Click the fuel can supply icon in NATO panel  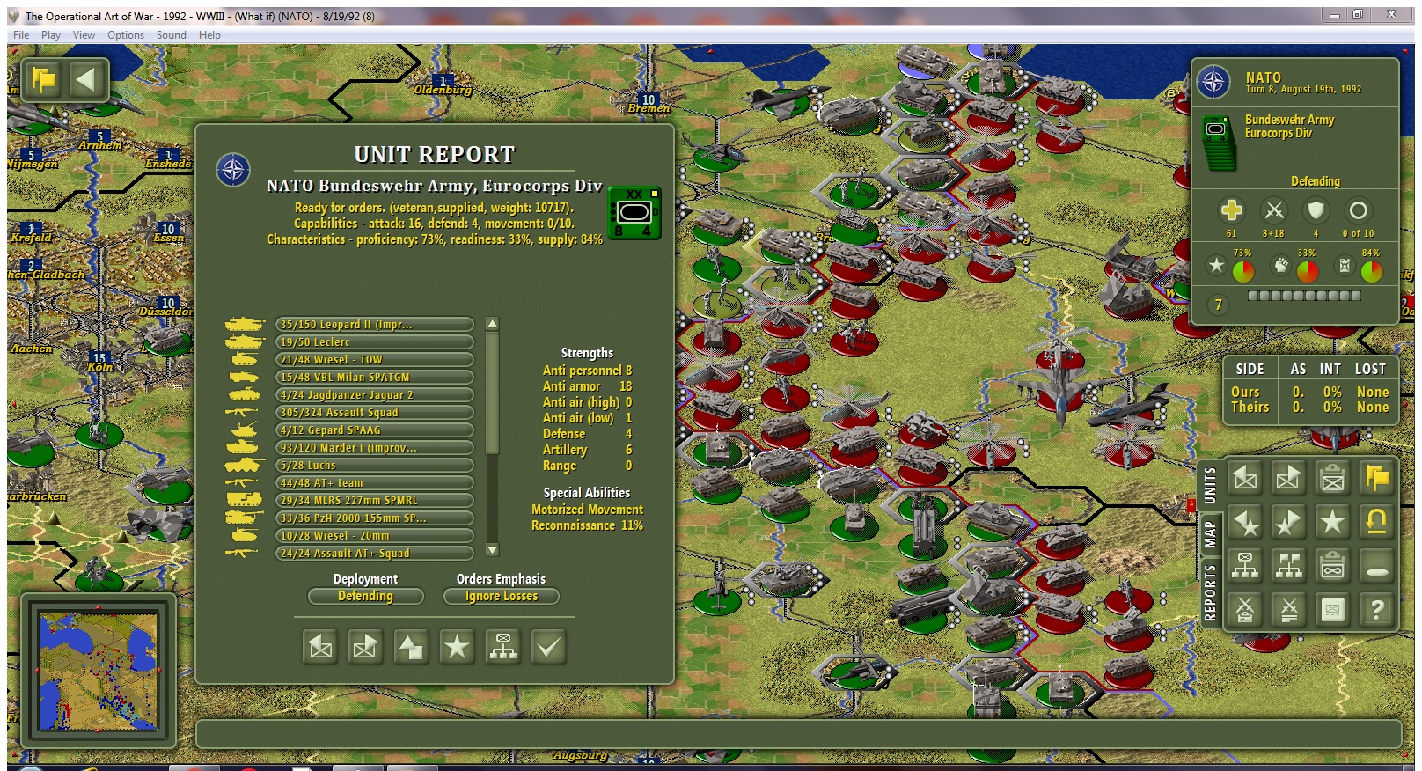[x=1345, y=265]
